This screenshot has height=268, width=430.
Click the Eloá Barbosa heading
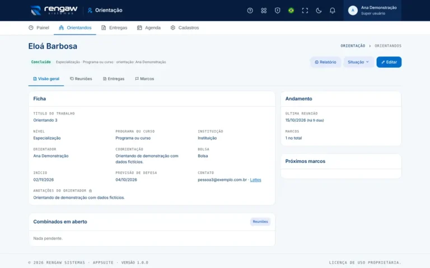(53, 46)
